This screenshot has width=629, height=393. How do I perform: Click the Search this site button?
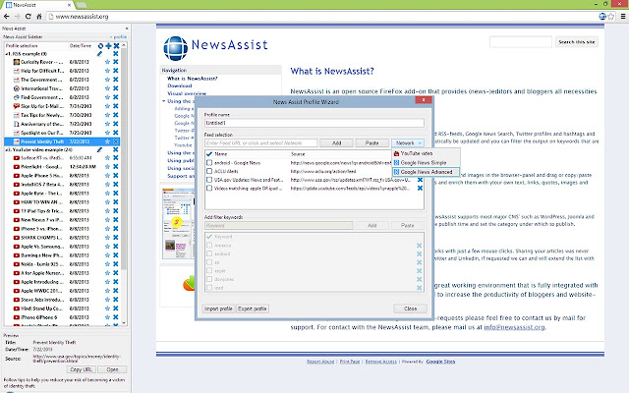click(x=577, y=41)
